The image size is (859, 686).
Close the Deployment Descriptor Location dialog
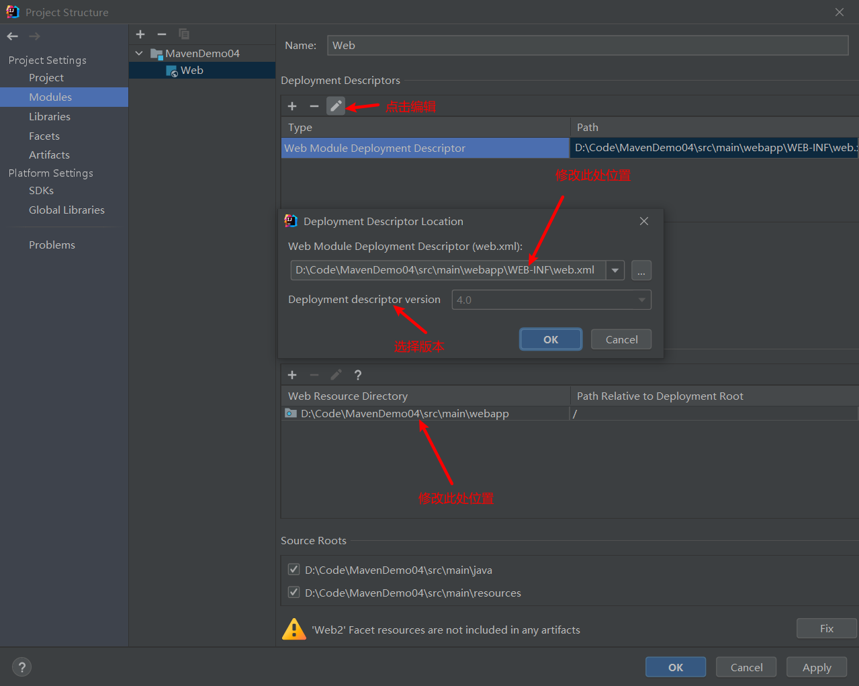[644, 221]
